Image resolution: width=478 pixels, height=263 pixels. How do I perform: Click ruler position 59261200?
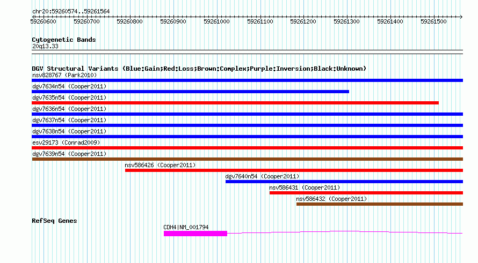tap(303, 21)
